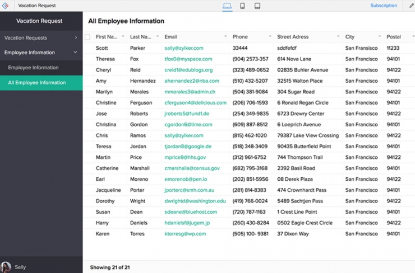The image size is (415, 273).
Task: Open email mmorales3@admin.ch
Action: point(190,92)
